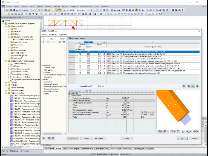Screen dimensions: 208x156
Task: Switch to Pohledy tab at navigator bottom
Action: point(25,151)
